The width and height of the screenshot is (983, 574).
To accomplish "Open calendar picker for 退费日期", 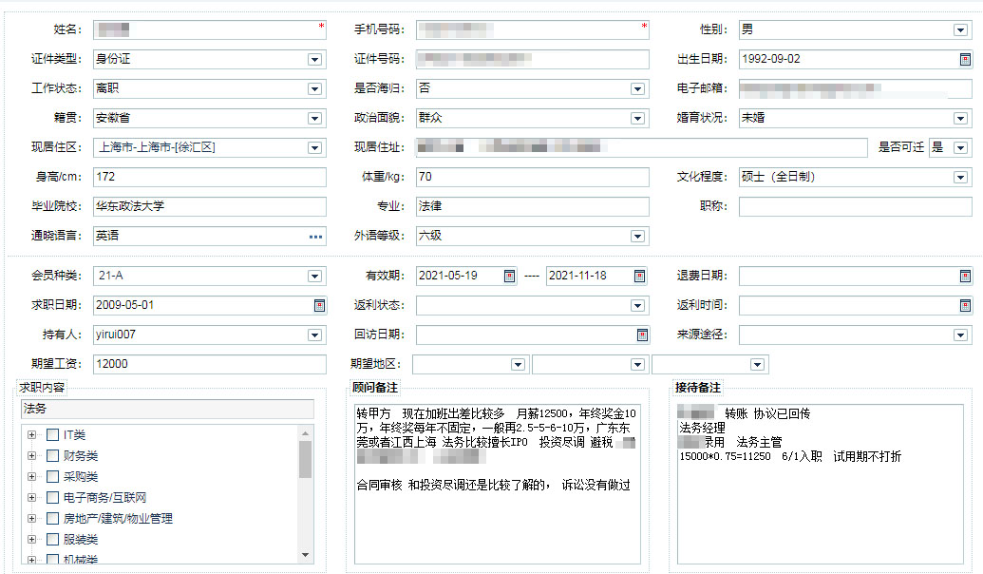I will [x=965, y=276].
